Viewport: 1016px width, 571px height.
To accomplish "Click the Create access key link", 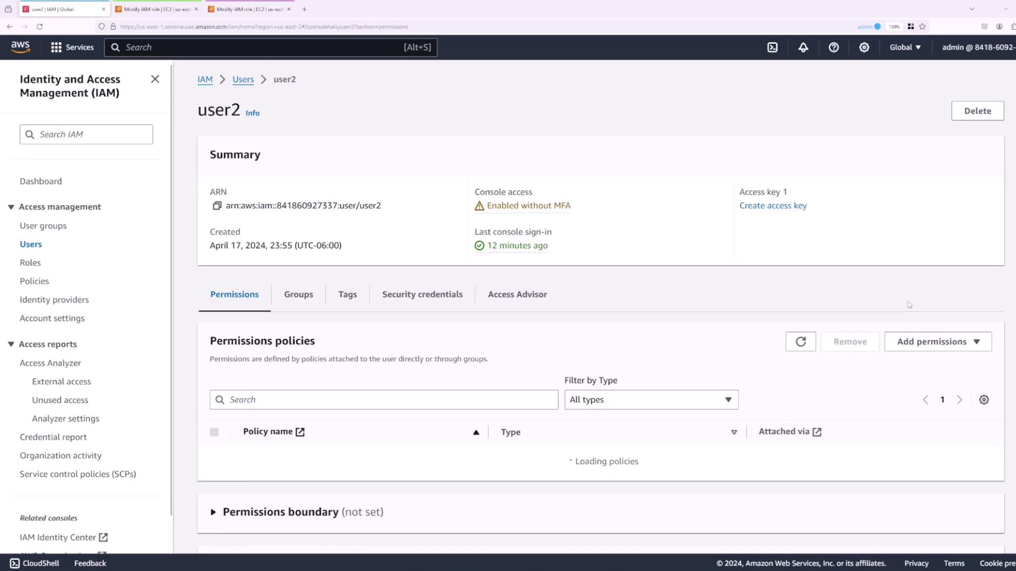I will tap(773, 206).
